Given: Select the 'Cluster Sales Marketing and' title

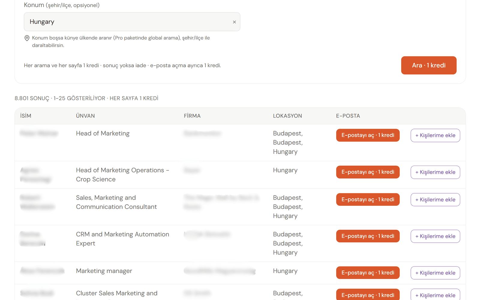Looking at the screenshot, I should tap(117, 293).
